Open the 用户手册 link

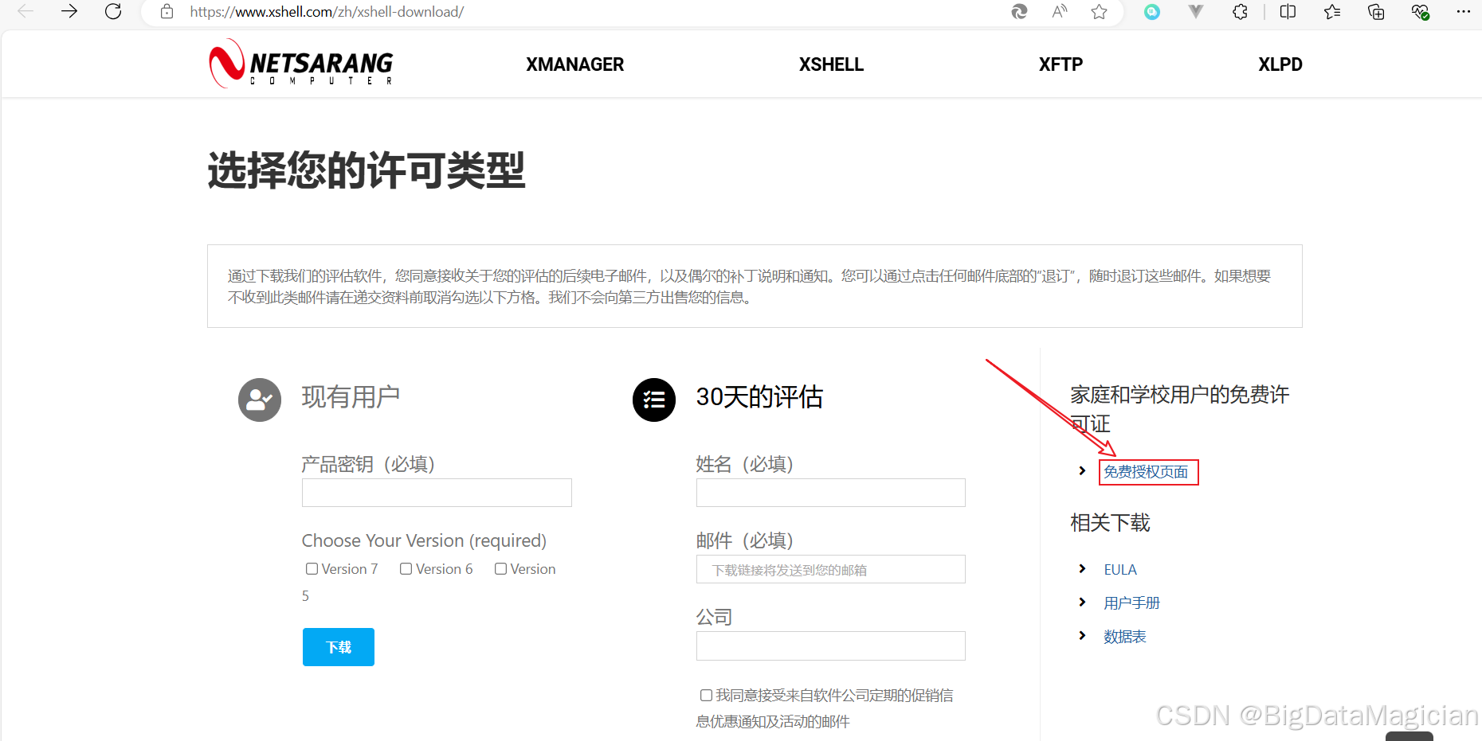1131,603
